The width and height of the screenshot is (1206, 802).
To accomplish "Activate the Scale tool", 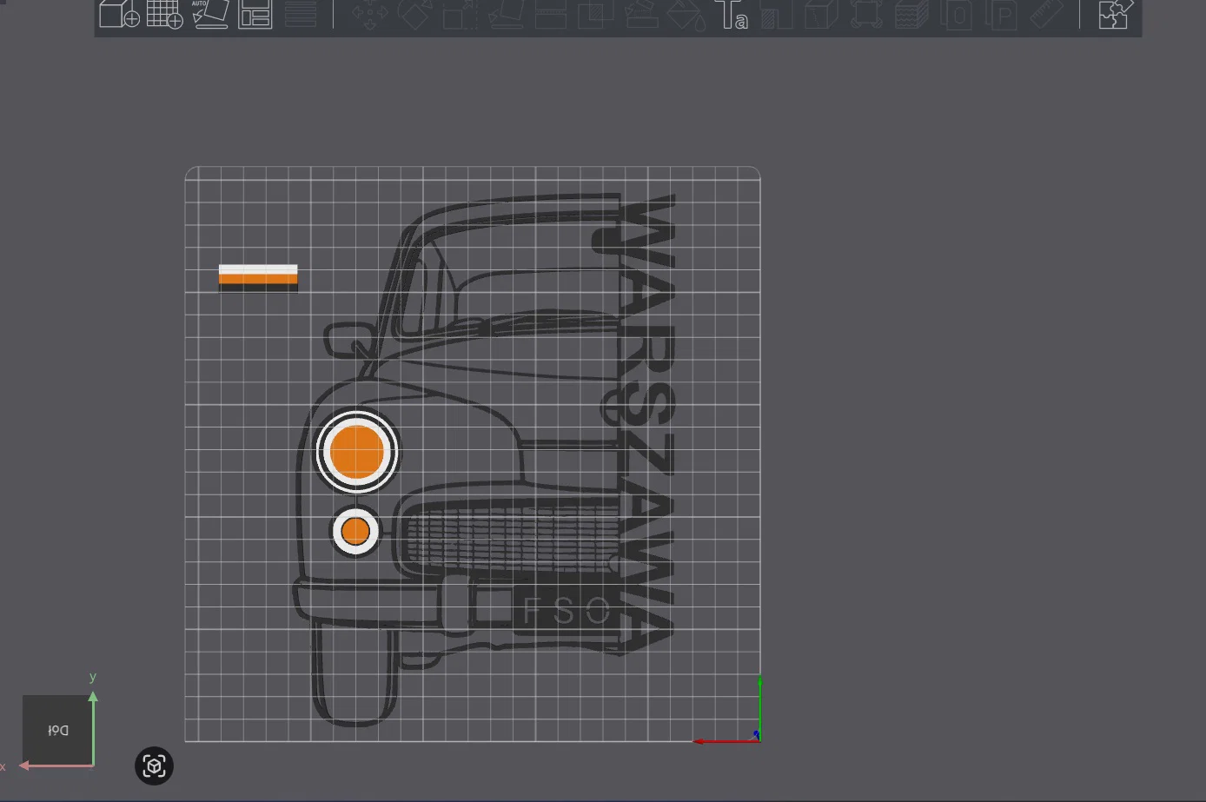I will (460, 15).
